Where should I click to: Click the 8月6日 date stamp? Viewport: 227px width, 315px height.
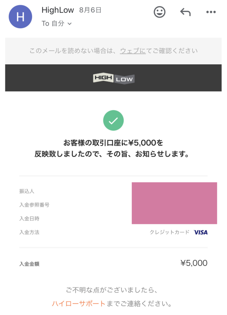point(90,10)
